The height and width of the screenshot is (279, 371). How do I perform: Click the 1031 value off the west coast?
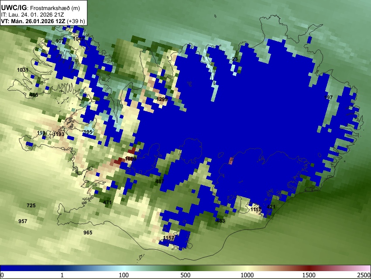[x=23, y=70]
